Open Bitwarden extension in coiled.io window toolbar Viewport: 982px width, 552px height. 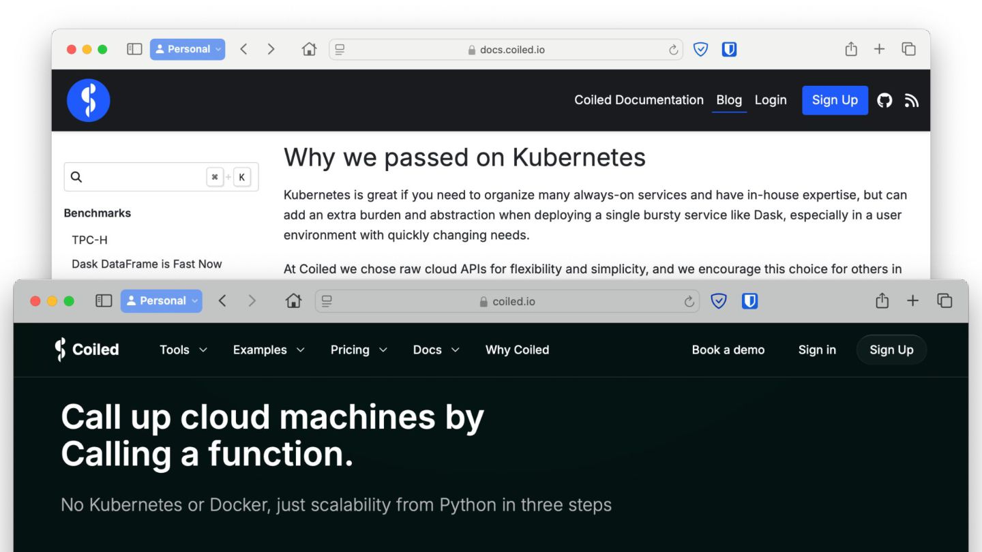point(749,301)
